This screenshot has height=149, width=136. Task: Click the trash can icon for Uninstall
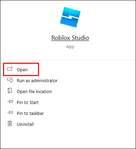coord(10,123)
